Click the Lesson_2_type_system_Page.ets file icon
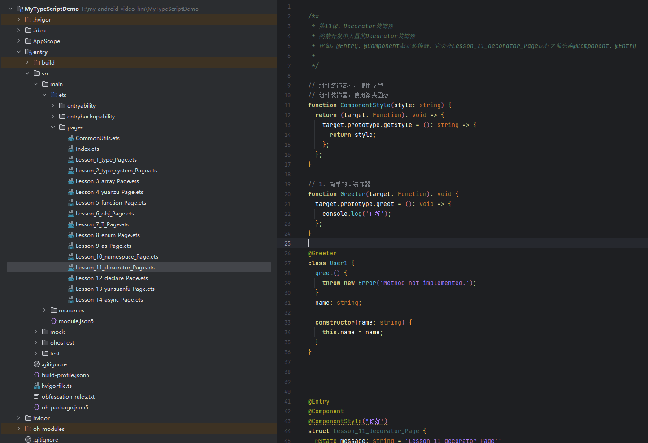The width and height of the screenshot is (648, 443). click(71, 170)
